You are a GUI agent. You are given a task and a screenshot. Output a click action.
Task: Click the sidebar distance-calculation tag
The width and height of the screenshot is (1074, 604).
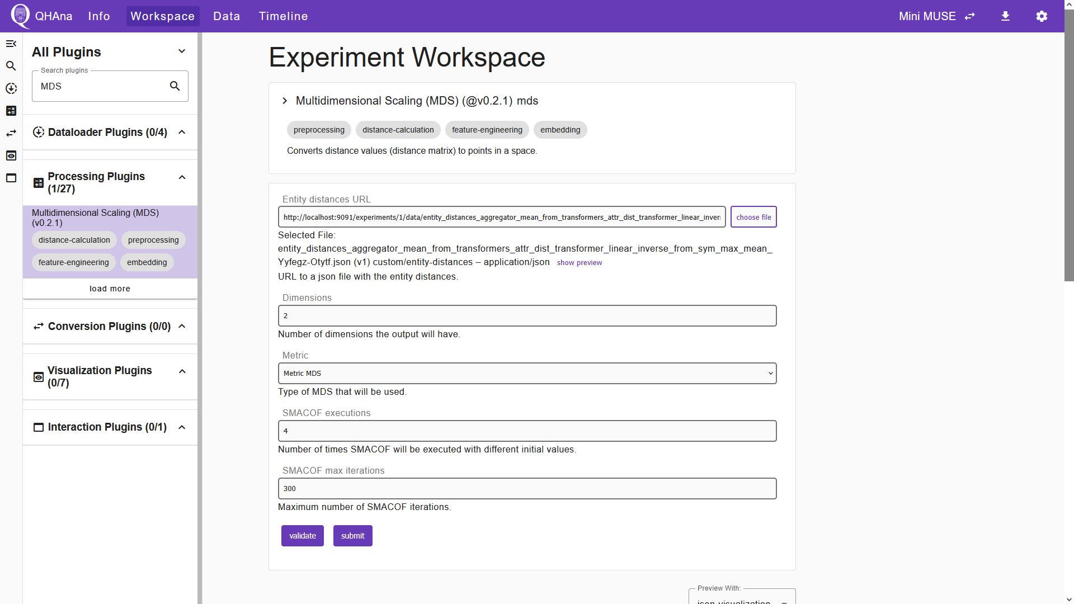pyautogui.click(x=74, y=240)
